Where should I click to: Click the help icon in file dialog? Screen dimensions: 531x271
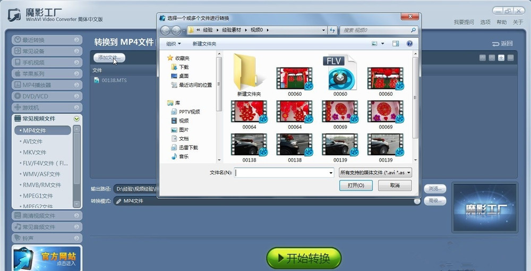coord(409,44)
